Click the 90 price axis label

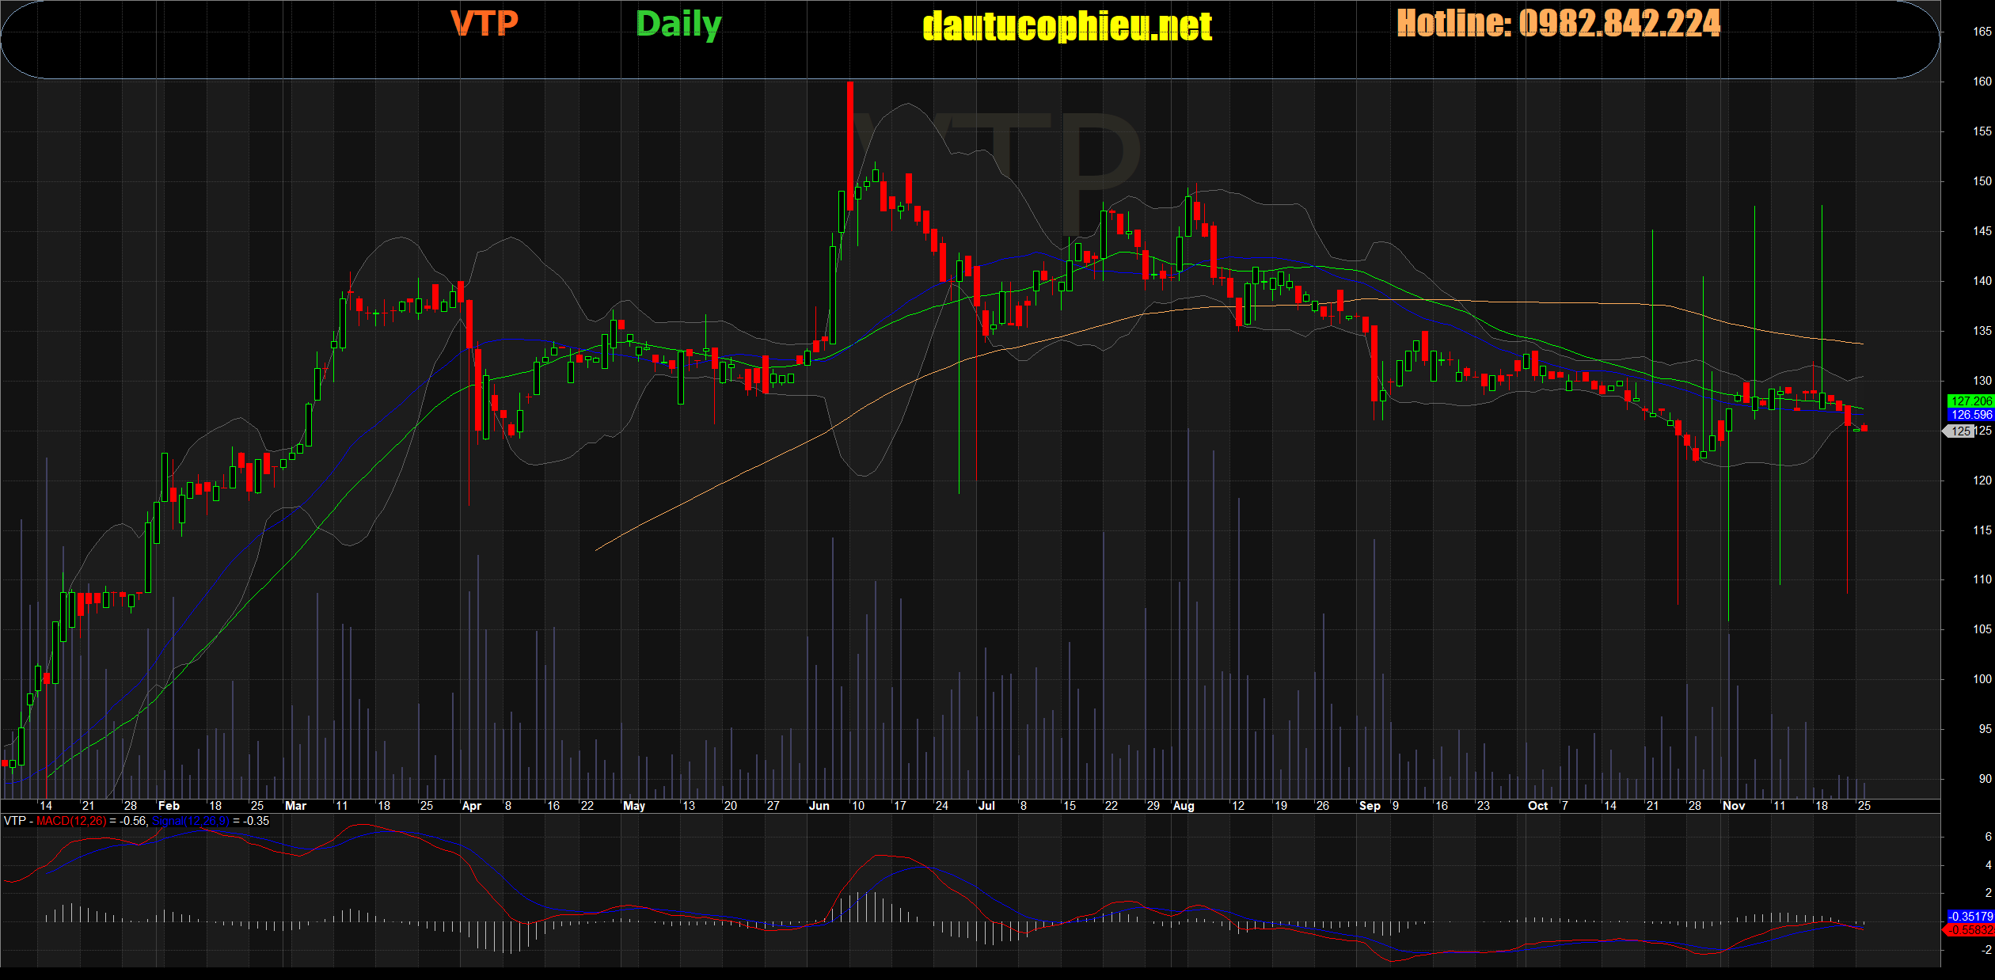click(x=1985, y=779)
